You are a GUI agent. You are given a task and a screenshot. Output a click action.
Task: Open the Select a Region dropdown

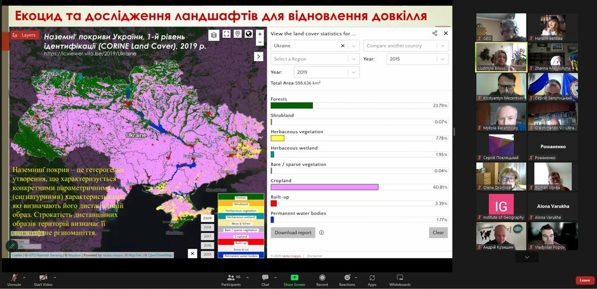point(315,59)
